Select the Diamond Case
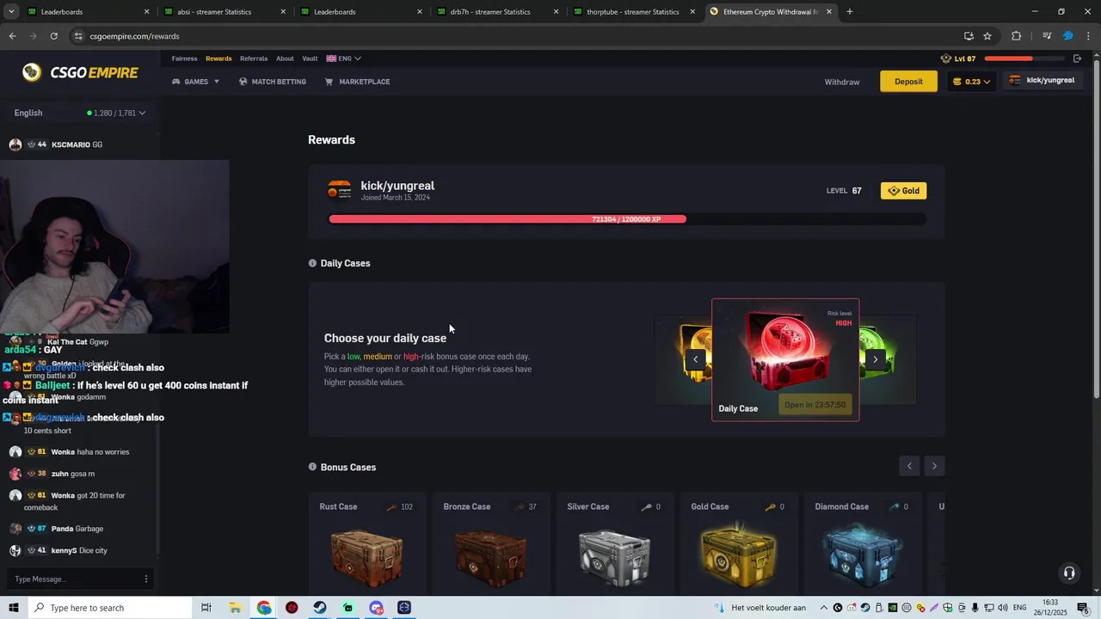 click(862, 543)
